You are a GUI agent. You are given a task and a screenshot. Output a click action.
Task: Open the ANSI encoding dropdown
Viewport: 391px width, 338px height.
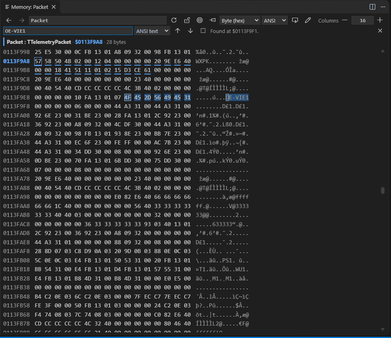(x=274, y=21)
